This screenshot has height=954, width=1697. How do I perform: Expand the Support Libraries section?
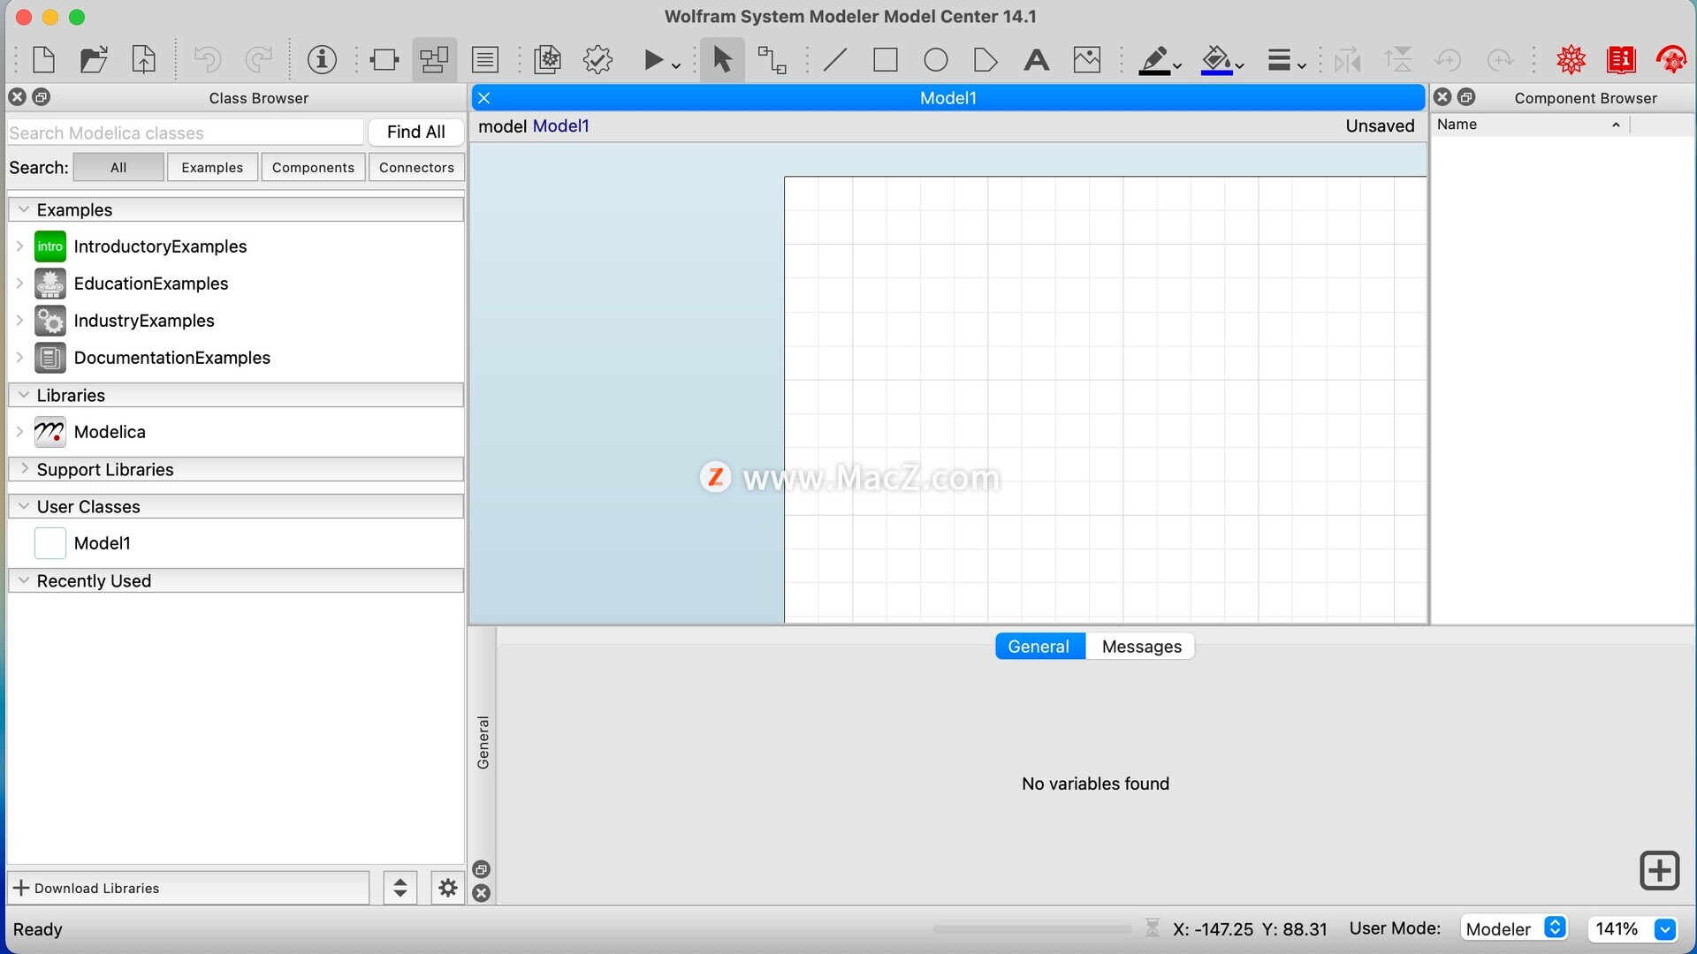click(24, 469)
